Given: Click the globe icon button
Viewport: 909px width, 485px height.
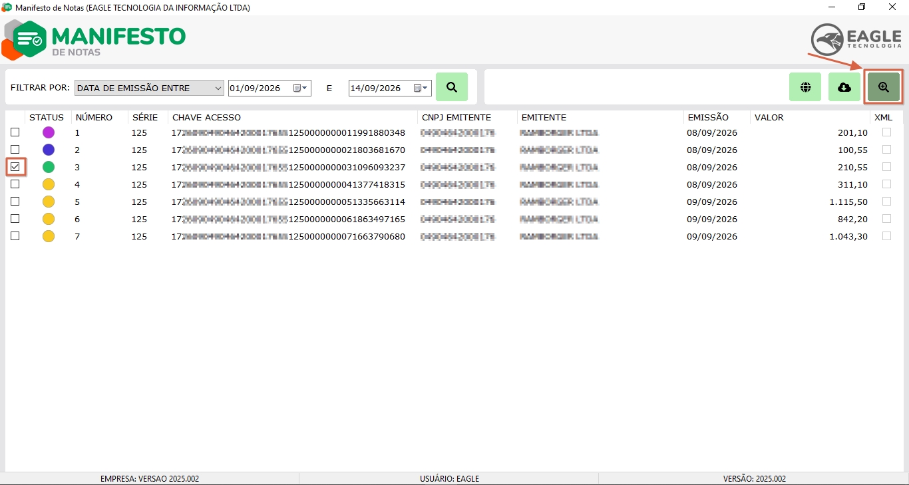Looking at the screenshot, I should tap(805, 87).
